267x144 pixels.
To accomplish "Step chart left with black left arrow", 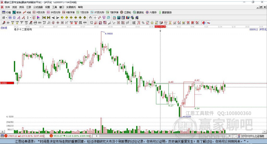I will click(53, 18).
